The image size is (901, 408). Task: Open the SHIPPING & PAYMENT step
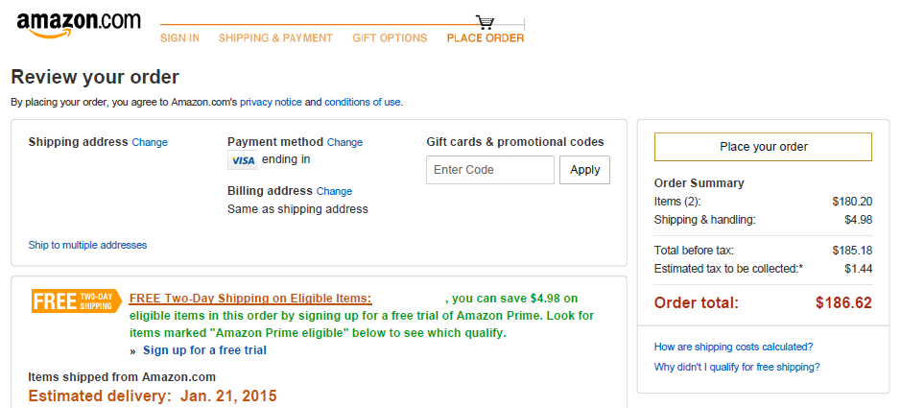[275, 38]
